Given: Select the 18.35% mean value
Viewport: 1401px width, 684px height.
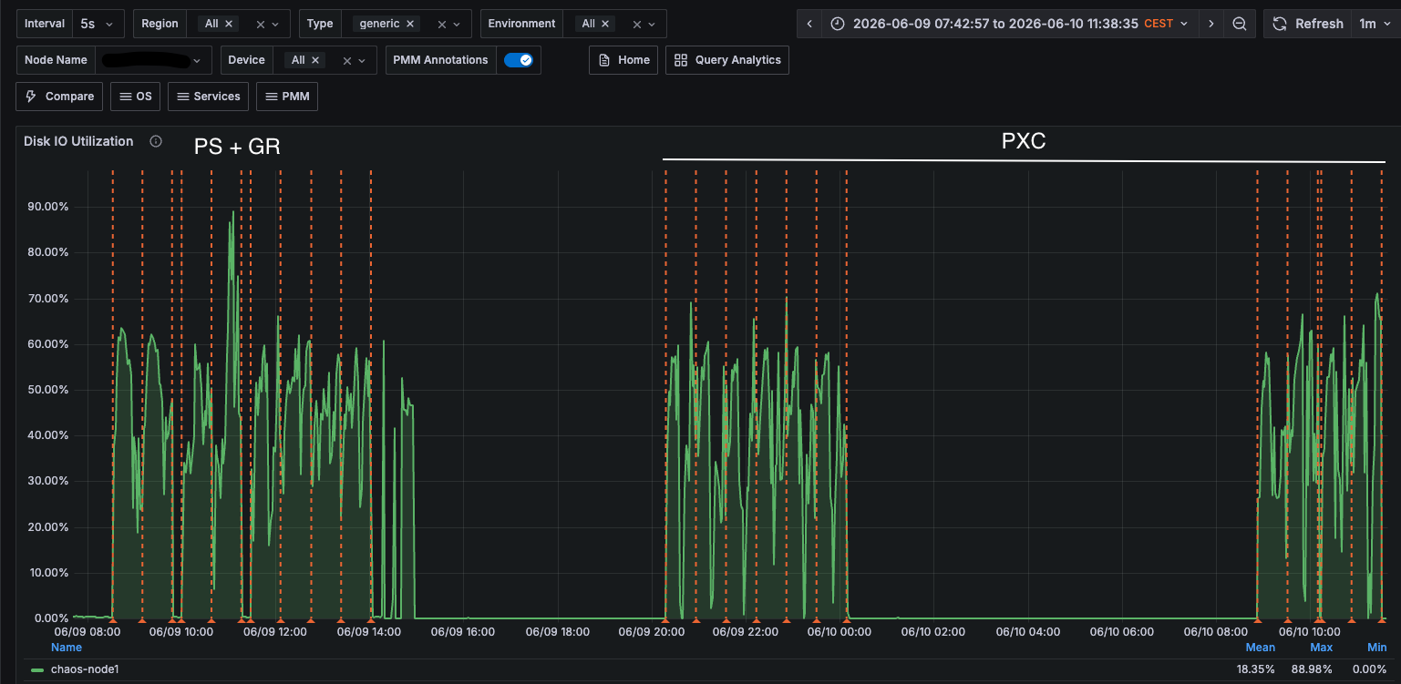Looking at the screenshot, I should coord(1256,669).
